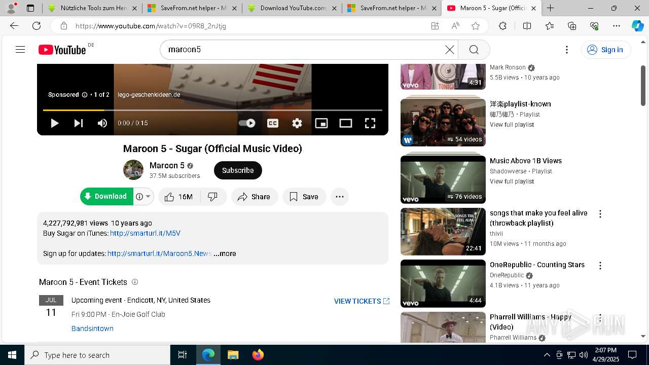Viewport: 649px width, 365px height.
Task: Open YouTube three-dot settings menu
Action: coord(567,50)
